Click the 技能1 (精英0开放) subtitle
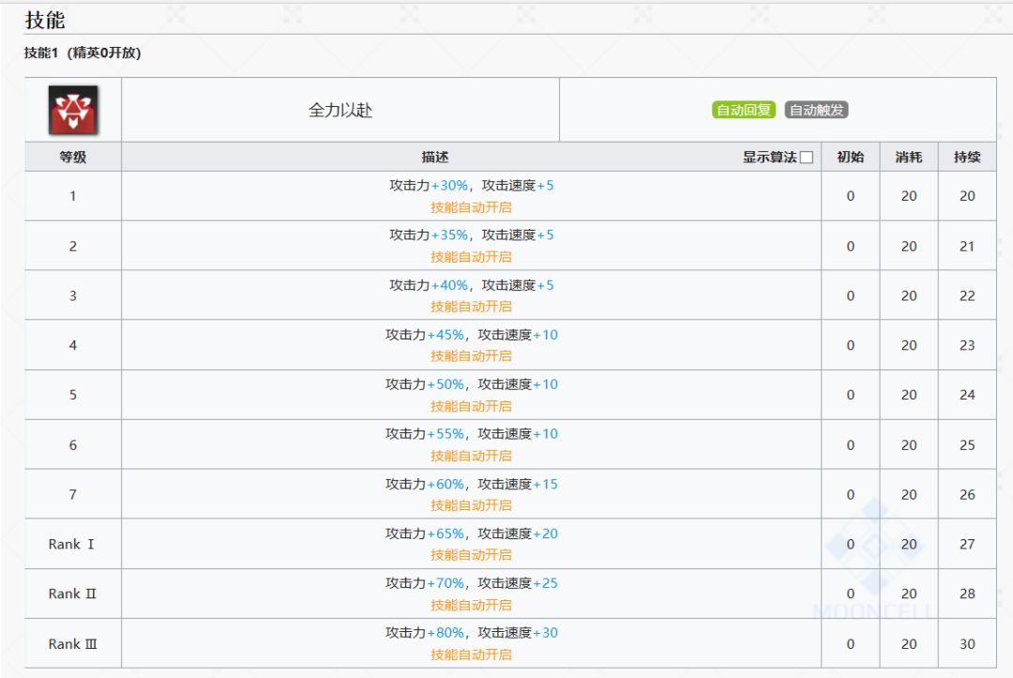The image size is (1013, 678). pyautogui.click(x=83, y=53)
